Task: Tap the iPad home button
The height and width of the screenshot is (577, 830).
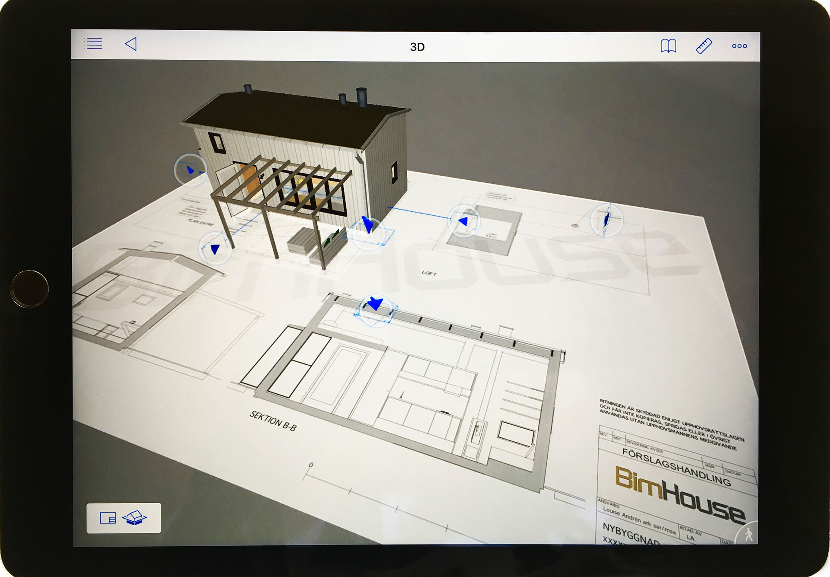Action: tap(29, 289)
